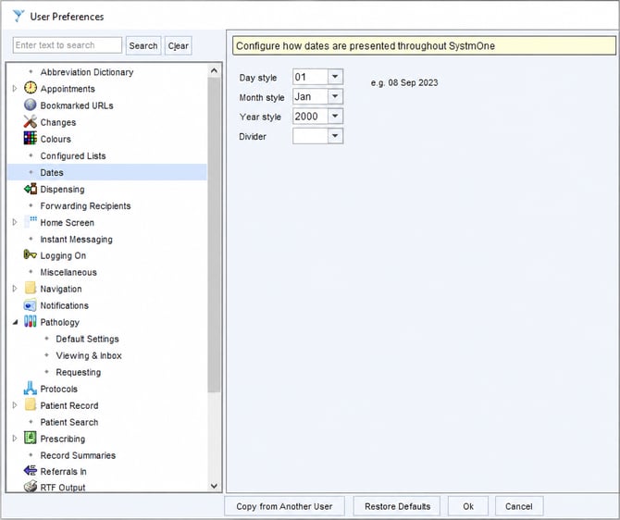
Task: Open the Month style dropdown
Action: pos(335,96)
